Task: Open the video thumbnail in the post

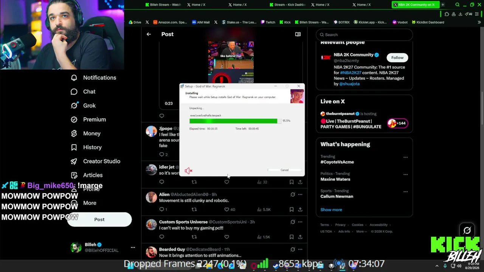Action: (231, 62)
